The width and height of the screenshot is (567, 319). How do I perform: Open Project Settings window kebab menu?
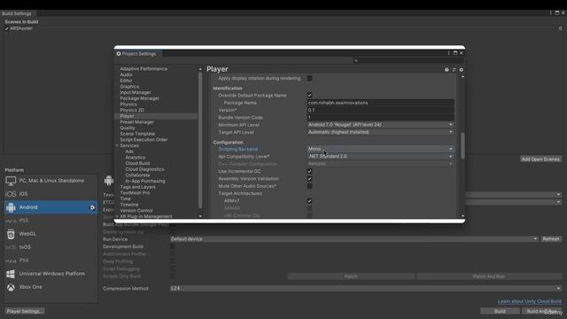point(449,53)
